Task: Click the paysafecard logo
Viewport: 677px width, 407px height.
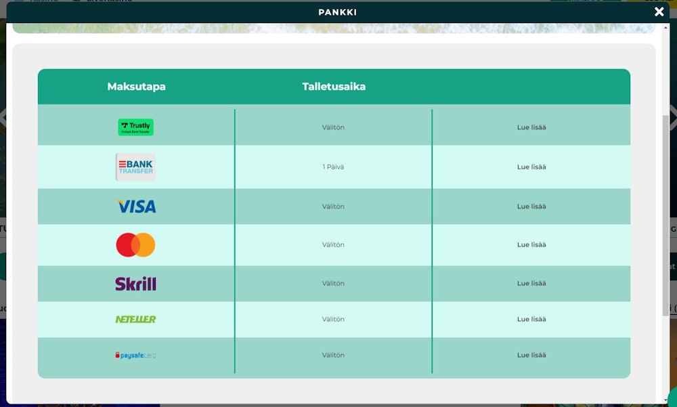Action: point(135,355)
